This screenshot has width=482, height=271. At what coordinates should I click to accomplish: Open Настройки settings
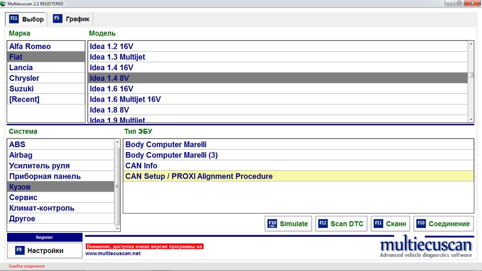click(45, 250)
